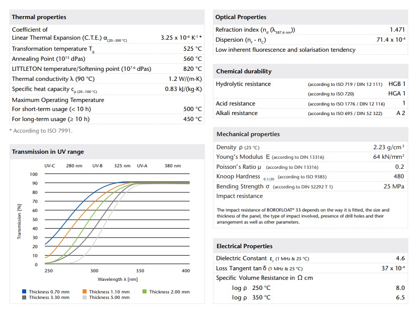Click the blue Thickness 0.70 mm legend swatch

24,291
